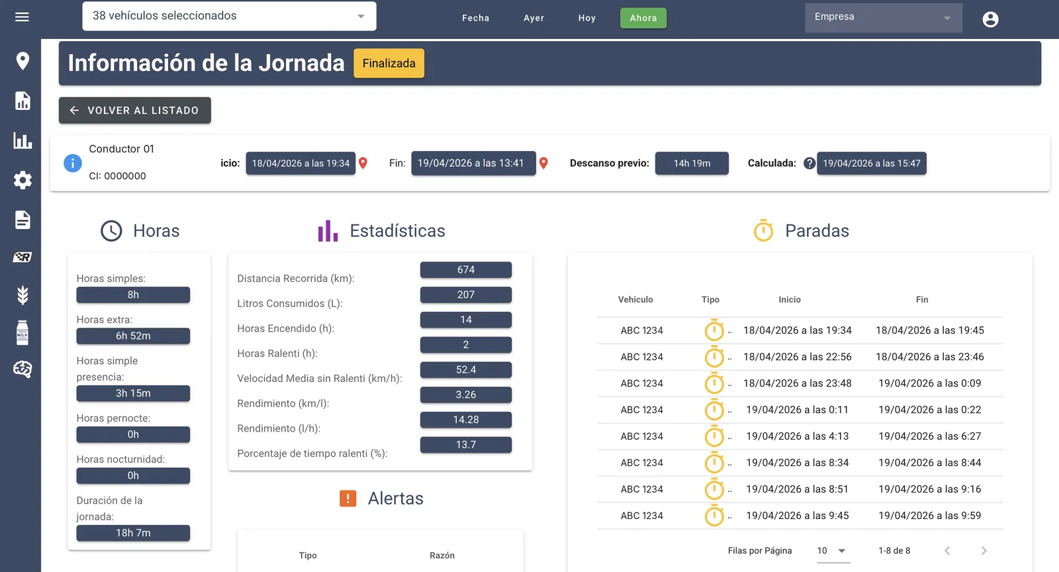
Task: Open the user account profile icon
Action: coord(990,19)
